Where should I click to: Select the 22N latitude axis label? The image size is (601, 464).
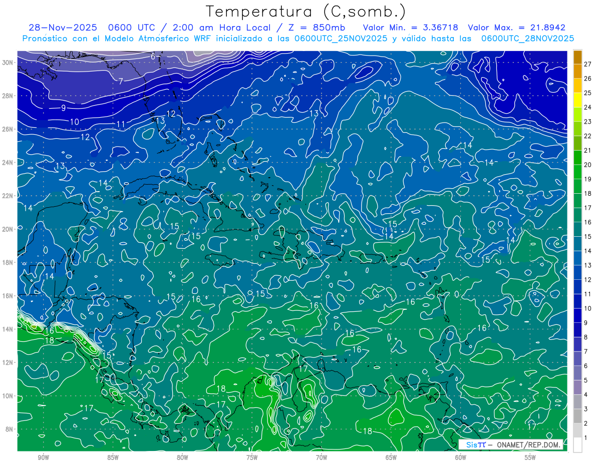pyautogui.click(x=8, y=196)
